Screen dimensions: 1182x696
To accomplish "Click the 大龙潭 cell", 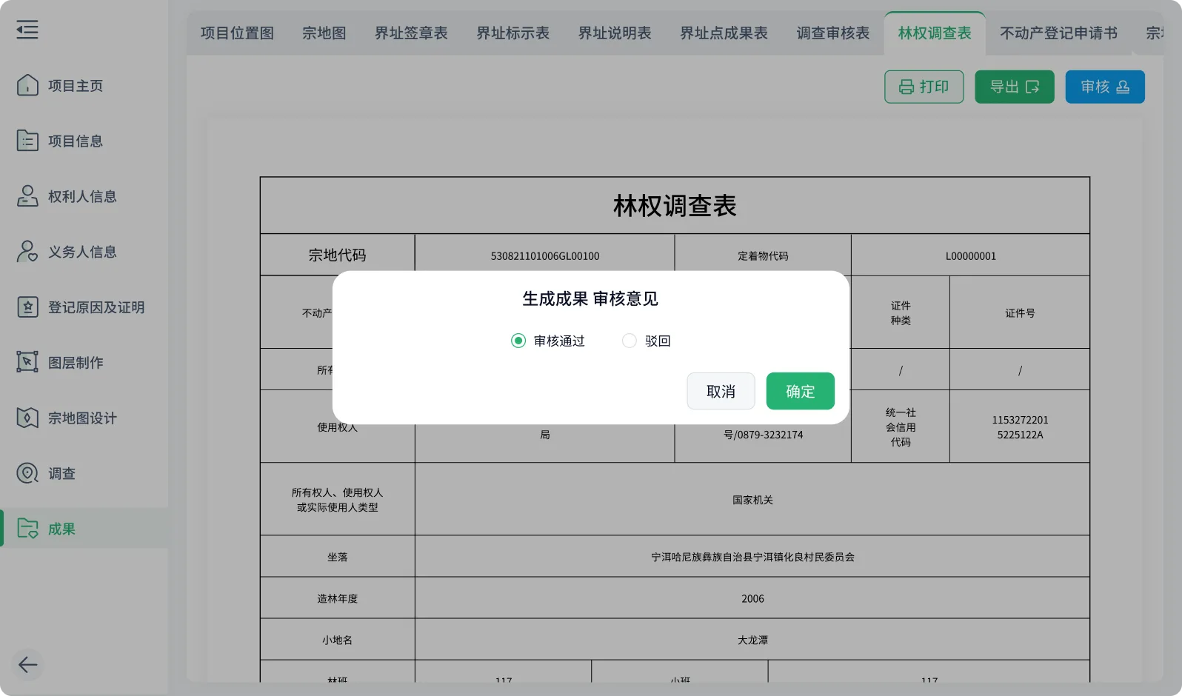I will pyautogui.click(x=752, y=640).
